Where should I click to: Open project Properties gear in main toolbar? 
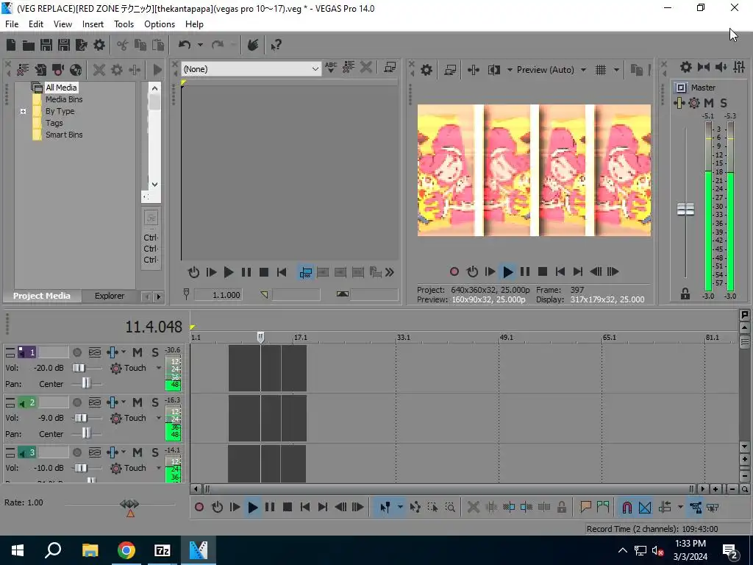click(99, 45)
